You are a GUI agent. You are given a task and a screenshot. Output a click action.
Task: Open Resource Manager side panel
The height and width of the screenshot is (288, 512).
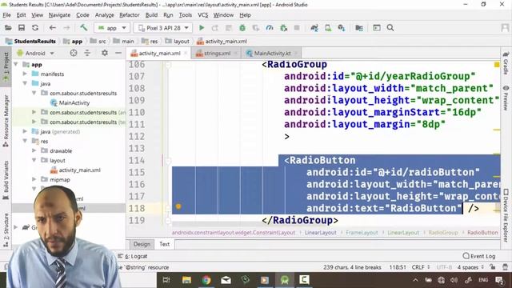[x=6, y=121]
